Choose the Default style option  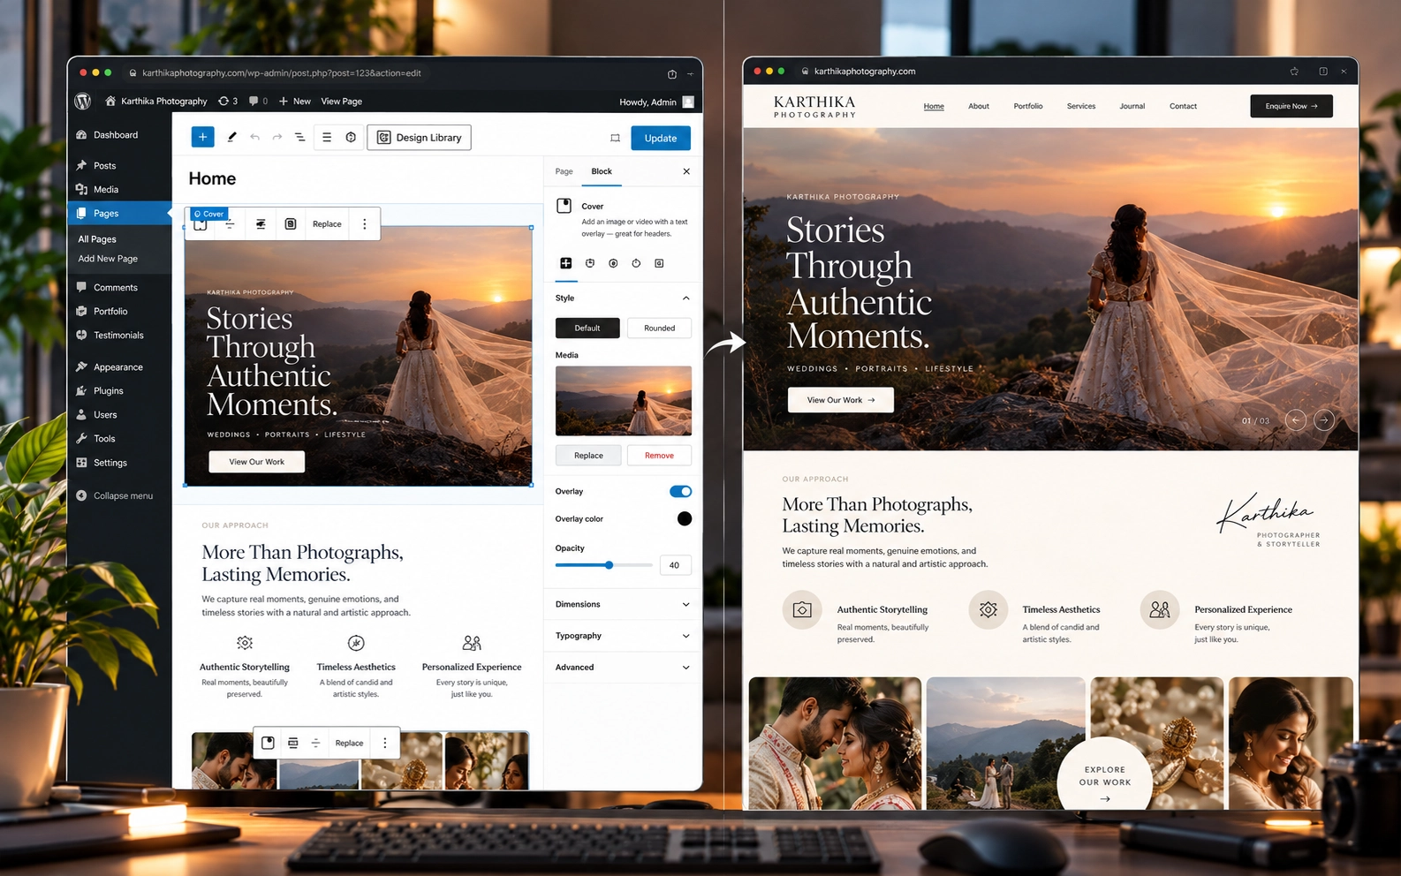587,328
